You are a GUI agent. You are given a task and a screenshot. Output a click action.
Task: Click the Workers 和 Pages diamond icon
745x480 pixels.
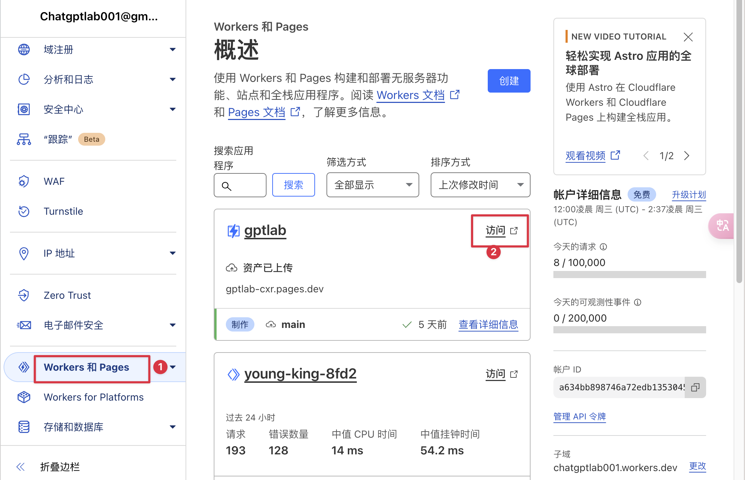point(24,367)
